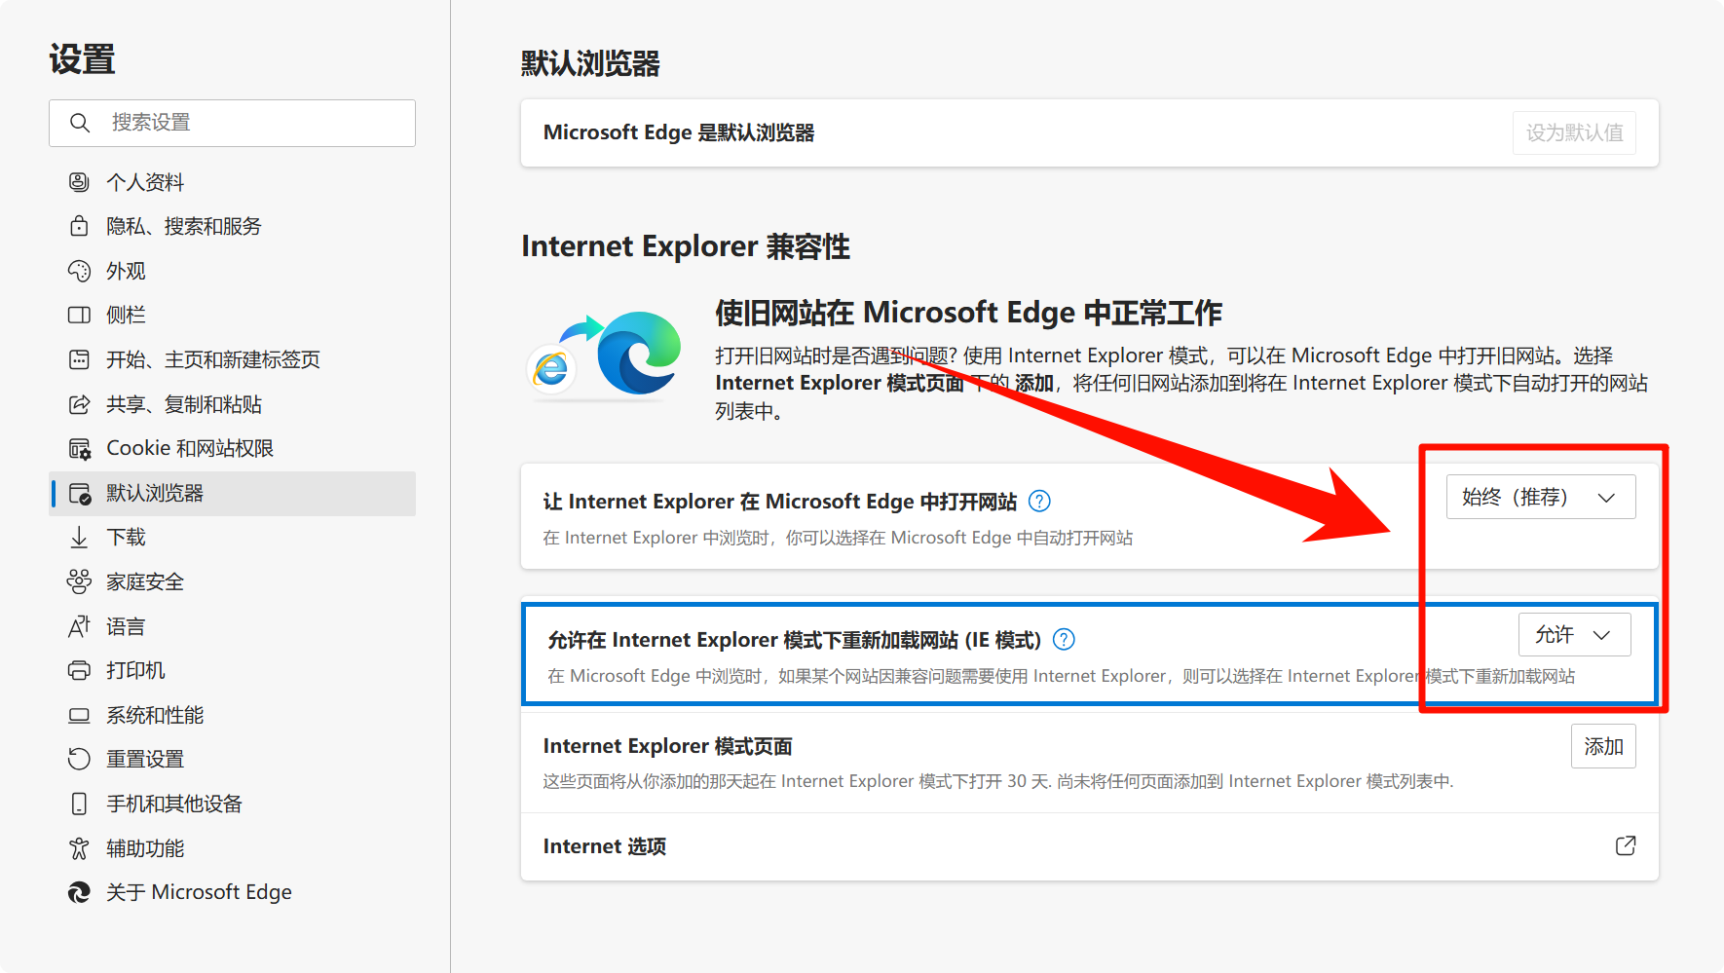Click the browser icon beside 默认浏览器

coord(79,493)
